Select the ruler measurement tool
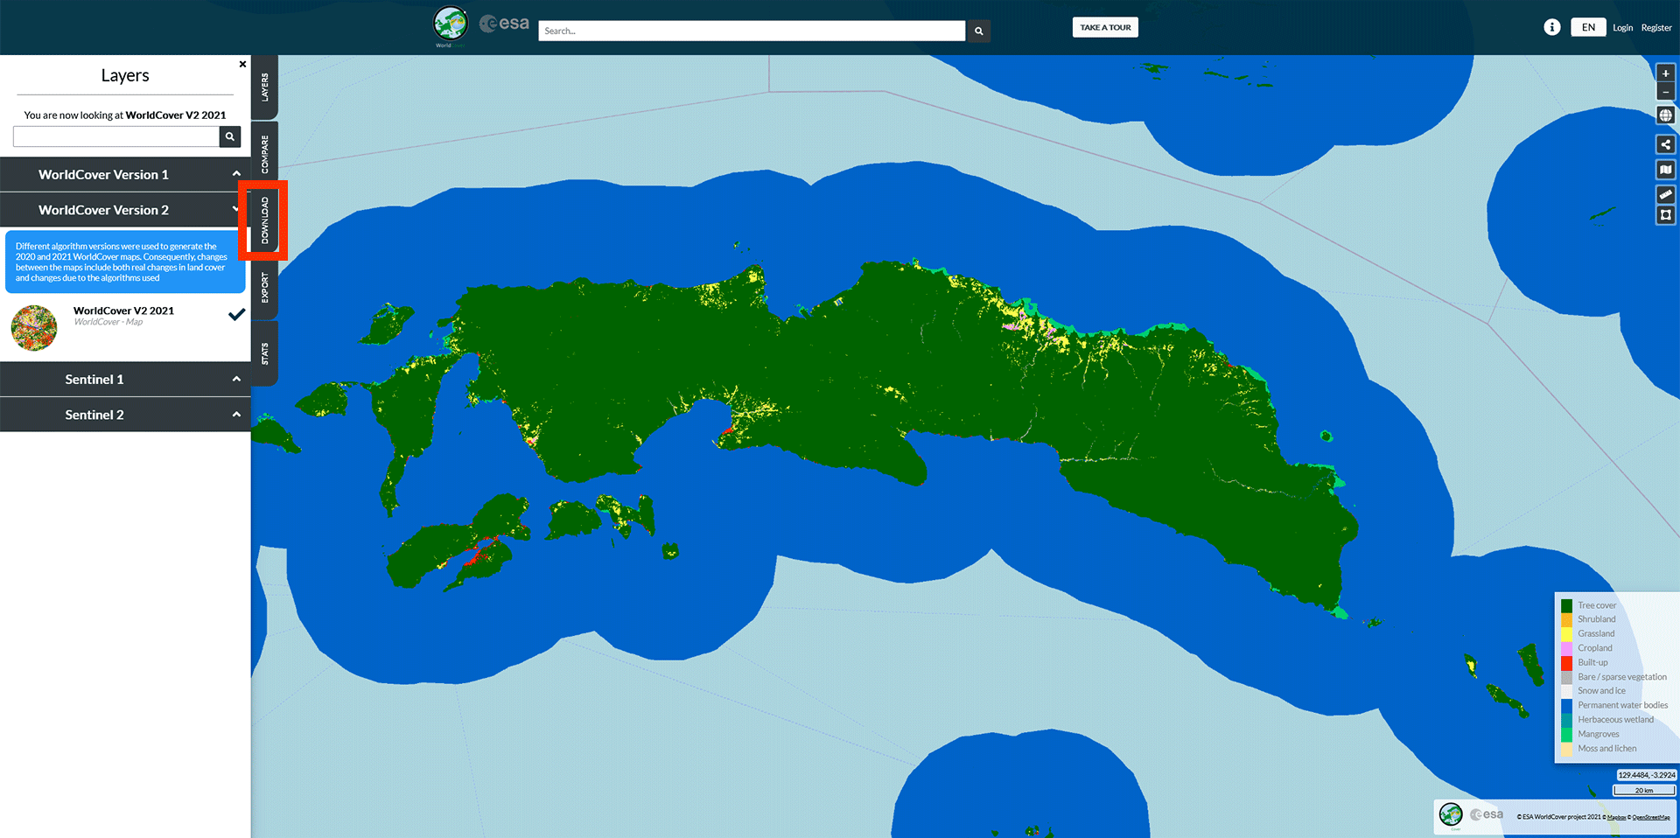 pyautogui.click(x=1665, y=194)
